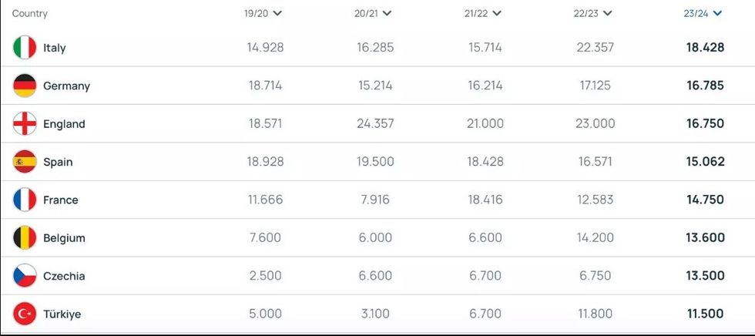Click the Spain flag icon

click(x=25, y=162)
